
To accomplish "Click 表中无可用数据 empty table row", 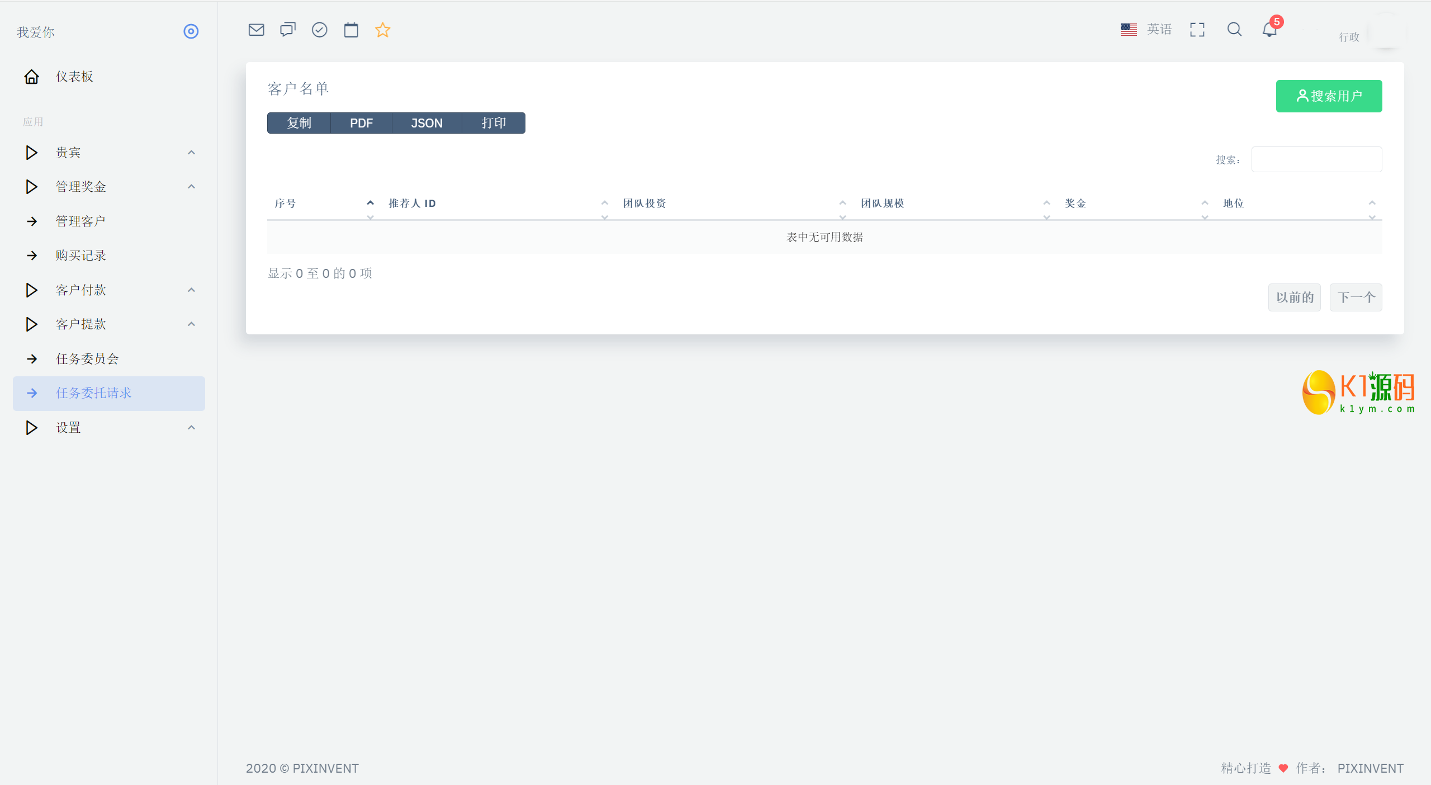I will click(825, 237).
